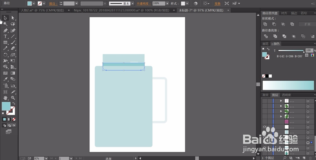The image size is (316, 160).
Task: Select the Line Segment tool
Action: click(x=13, y=37)
